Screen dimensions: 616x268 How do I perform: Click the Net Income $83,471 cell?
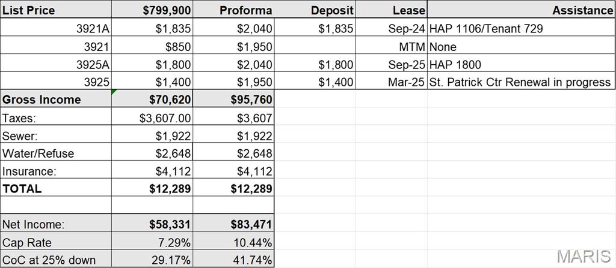coord(233,223)
